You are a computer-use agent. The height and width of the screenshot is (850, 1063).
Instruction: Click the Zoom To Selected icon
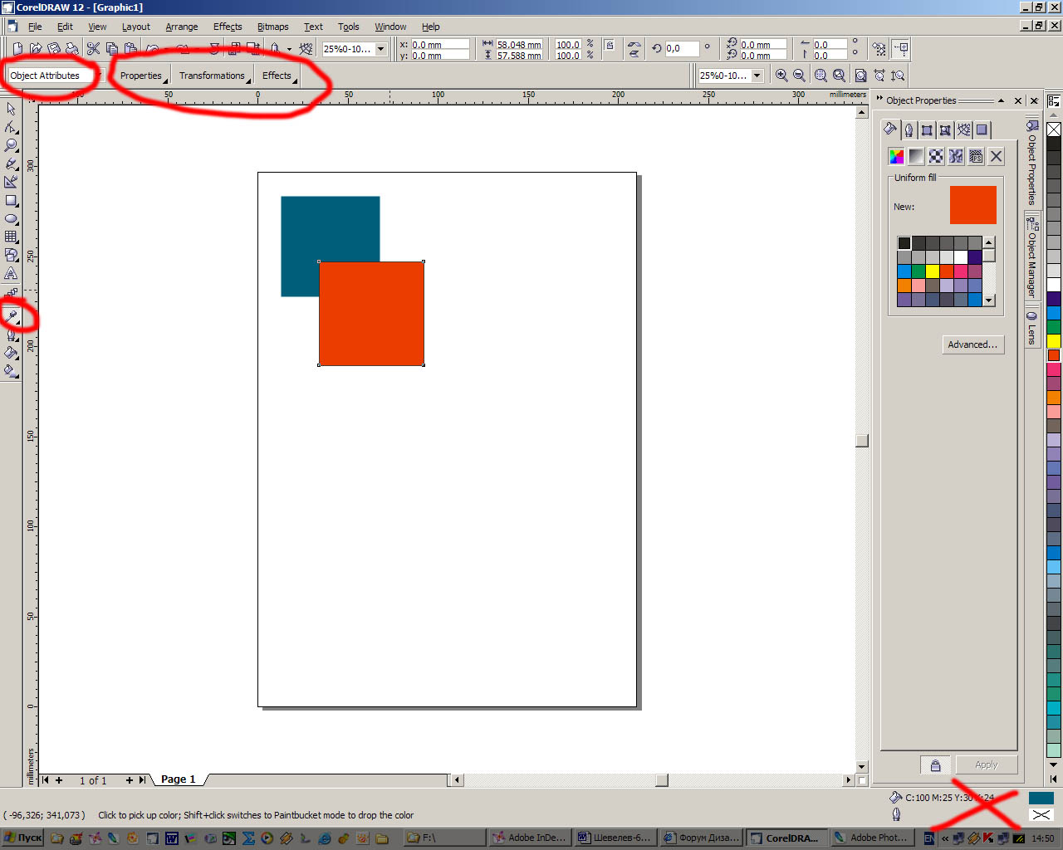(x=821, y=76)
